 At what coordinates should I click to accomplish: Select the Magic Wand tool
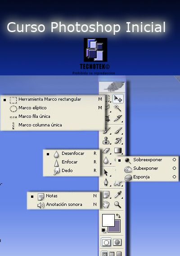pyautogui.click(x=117, y=108)
